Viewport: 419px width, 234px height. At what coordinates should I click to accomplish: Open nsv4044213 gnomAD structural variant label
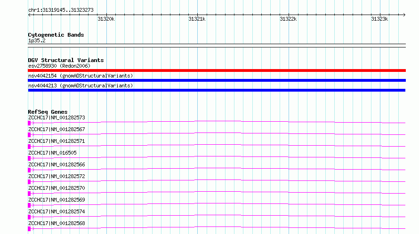(x=81, y=86)
